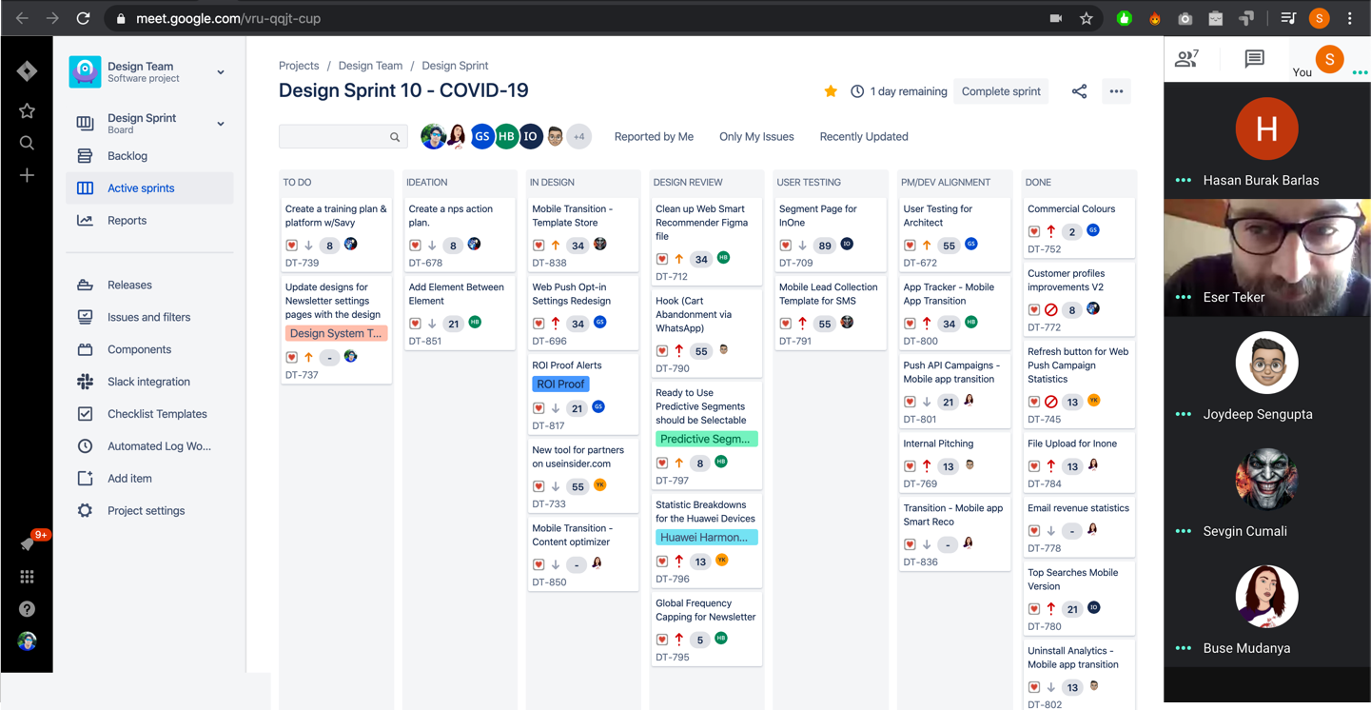Open Meet participants people icon
The width and height of the screenshot is (1371, 710).
pos(1186,59)
